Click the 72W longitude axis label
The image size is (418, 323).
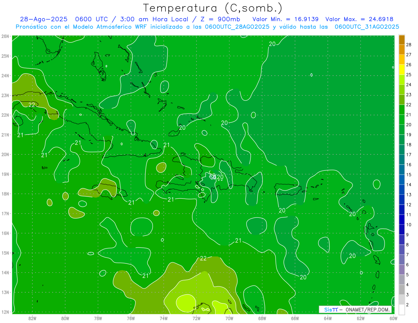coord(196,318)
